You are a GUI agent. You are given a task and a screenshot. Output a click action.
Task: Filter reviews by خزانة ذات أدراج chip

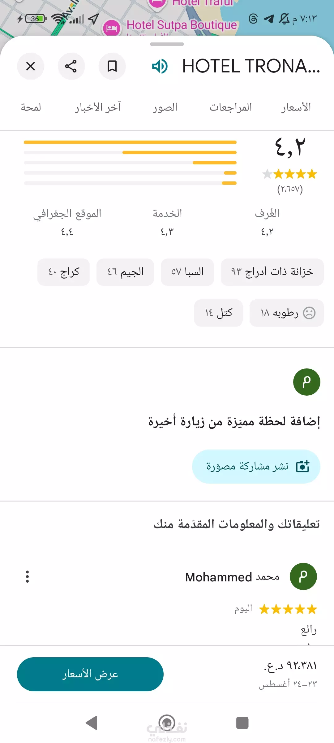point(272,272)
